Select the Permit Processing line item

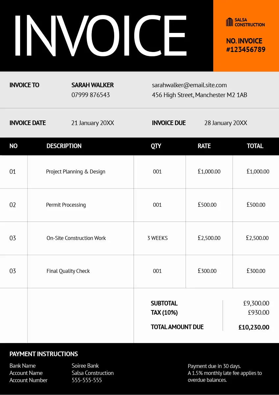click(x=66, y=205)
